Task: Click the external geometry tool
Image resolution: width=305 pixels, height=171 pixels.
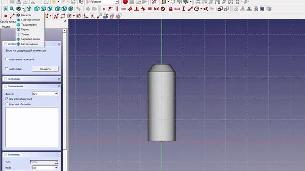Action: [106, 16]
